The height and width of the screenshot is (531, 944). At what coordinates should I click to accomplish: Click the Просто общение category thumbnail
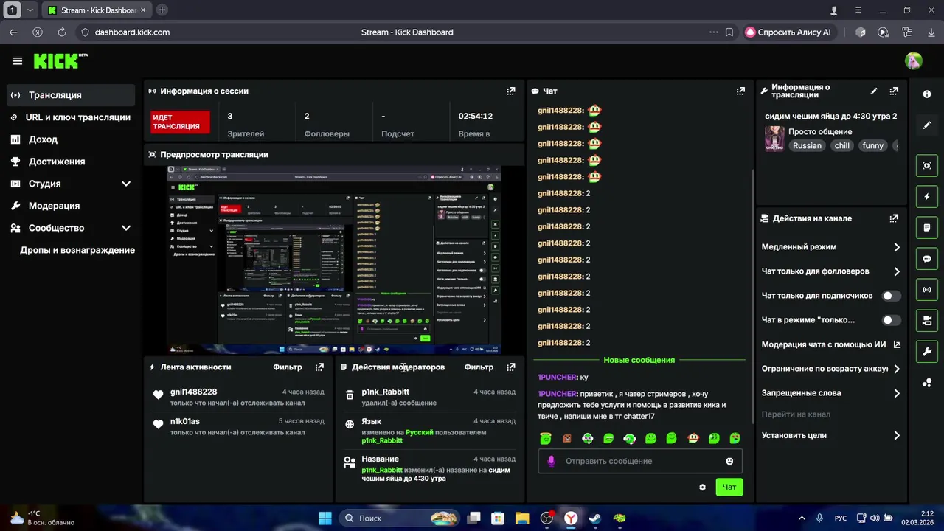[774, 139]
